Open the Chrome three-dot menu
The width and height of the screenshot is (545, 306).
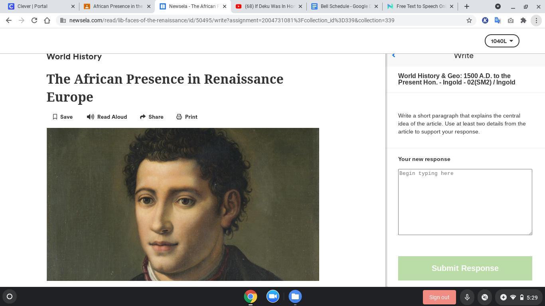536,20
